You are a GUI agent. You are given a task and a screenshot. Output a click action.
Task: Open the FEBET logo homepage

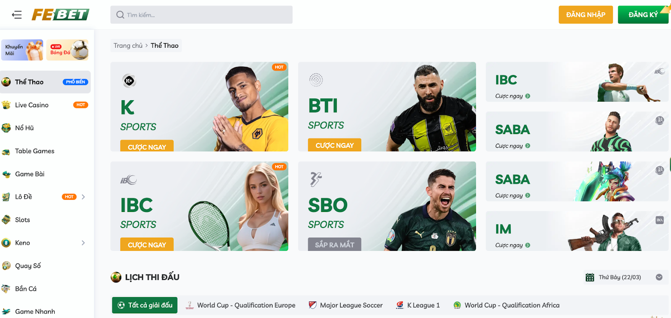coord(60,15)
